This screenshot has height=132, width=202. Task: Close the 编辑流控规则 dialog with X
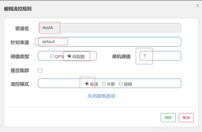pos(198,6)
